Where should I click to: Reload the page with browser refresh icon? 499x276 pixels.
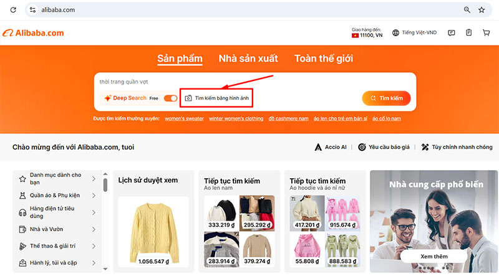[x=13, y=10]
